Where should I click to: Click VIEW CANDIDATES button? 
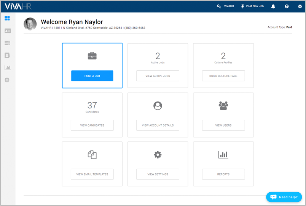92,125
